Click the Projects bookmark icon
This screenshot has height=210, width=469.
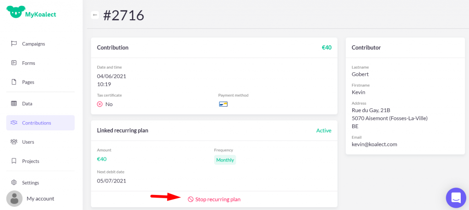(x=14, y=161)
